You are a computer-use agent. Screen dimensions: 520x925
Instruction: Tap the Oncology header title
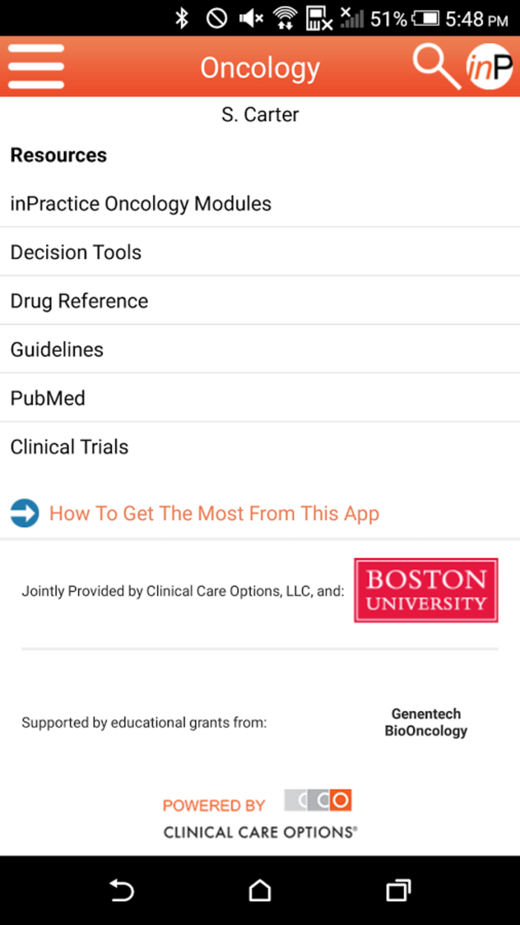[260, 68]
